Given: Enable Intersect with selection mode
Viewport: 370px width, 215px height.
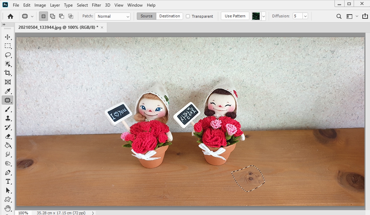Looking at the screenshot, I should (71, 16).
